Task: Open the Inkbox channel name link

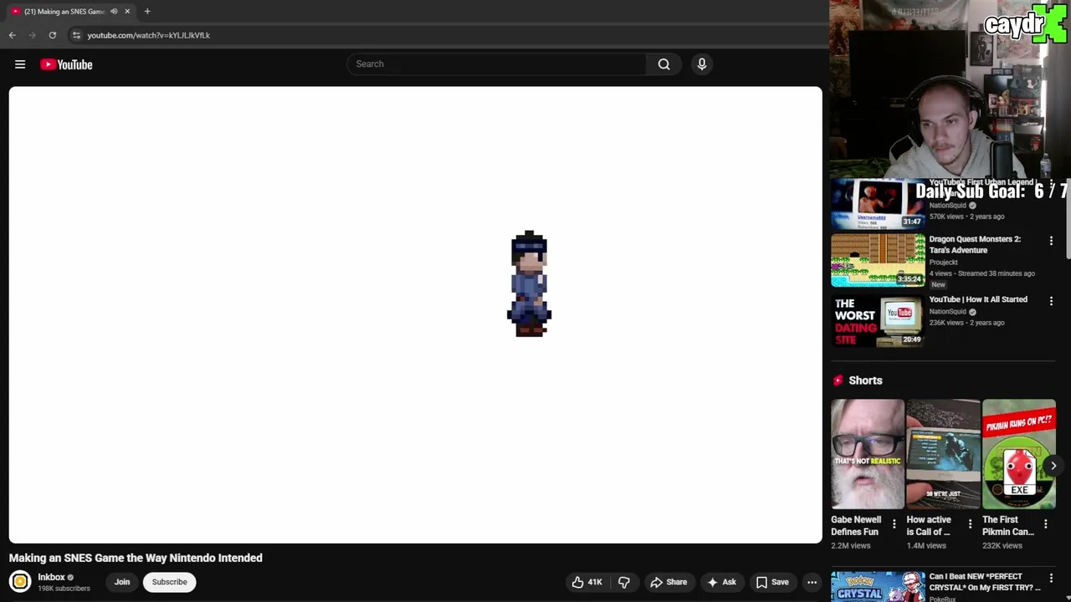Action: (51, 577)
